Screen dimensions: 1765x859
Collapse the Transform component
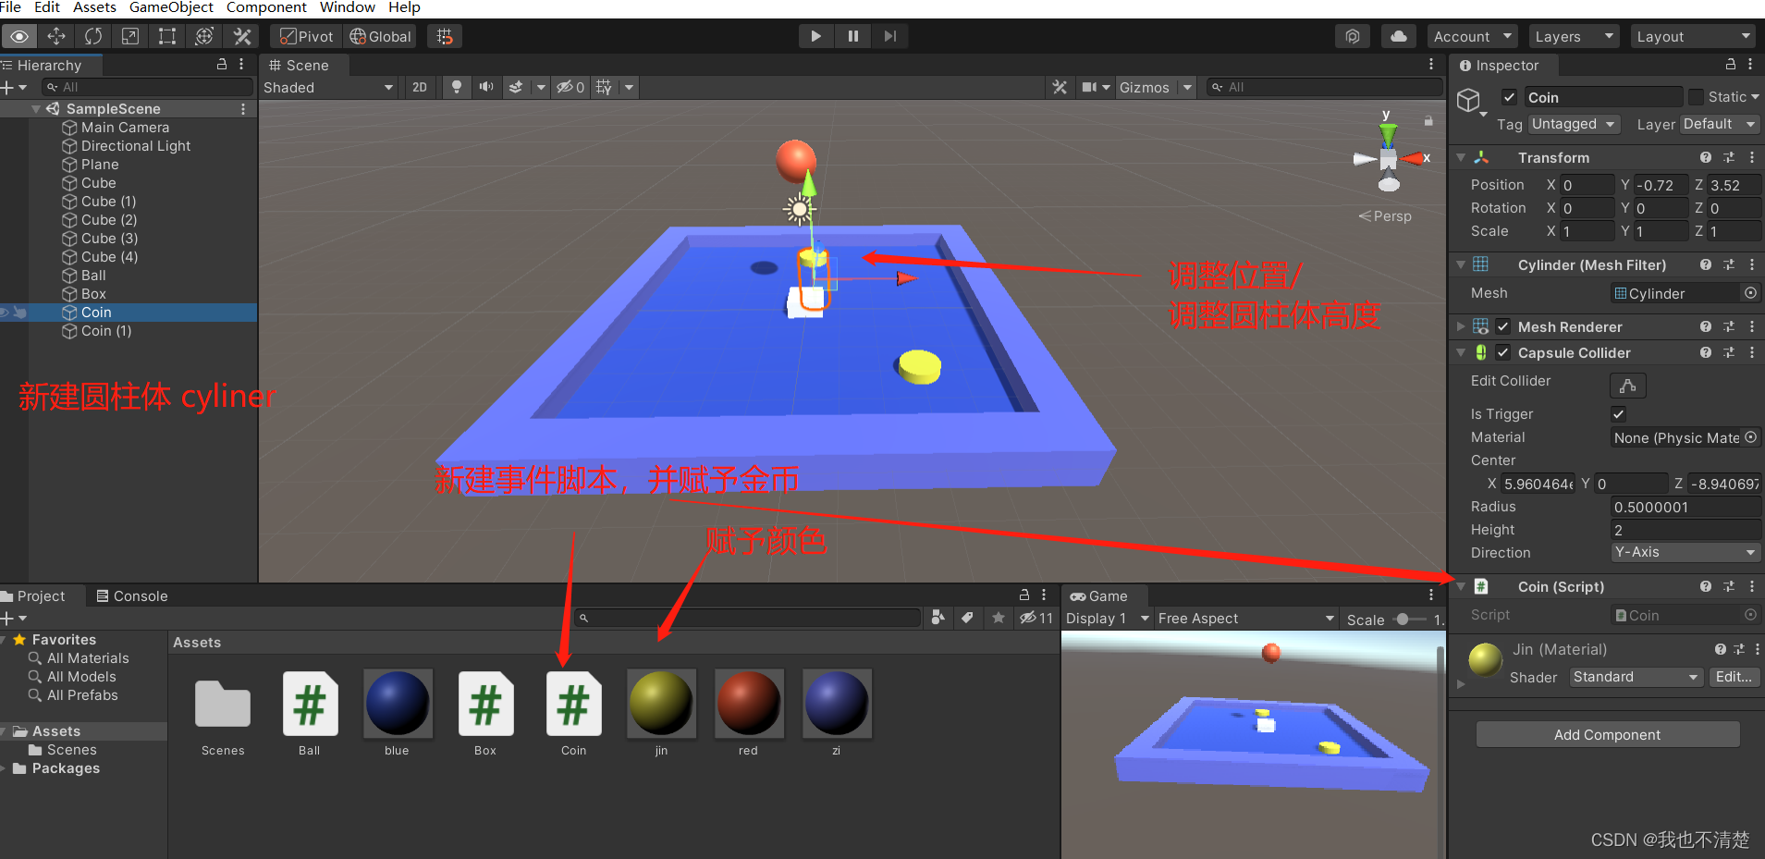point(1461,158)
